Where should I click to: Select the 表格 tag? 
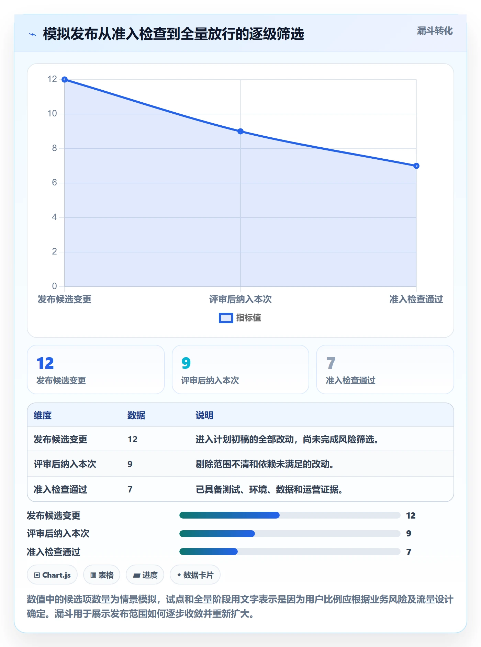pos(102,575)
